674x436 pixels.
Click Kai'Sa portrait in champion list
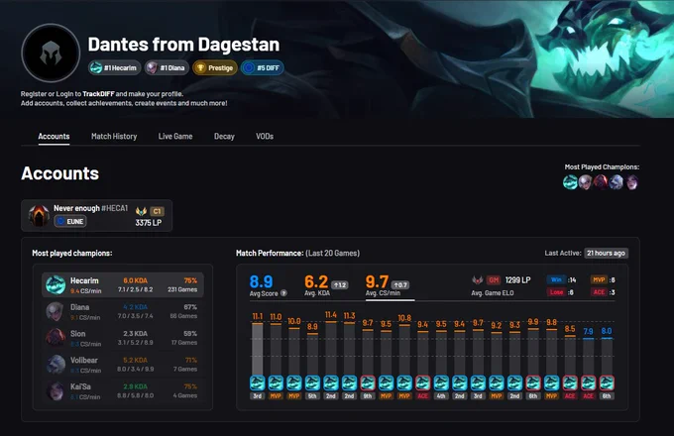56,390
